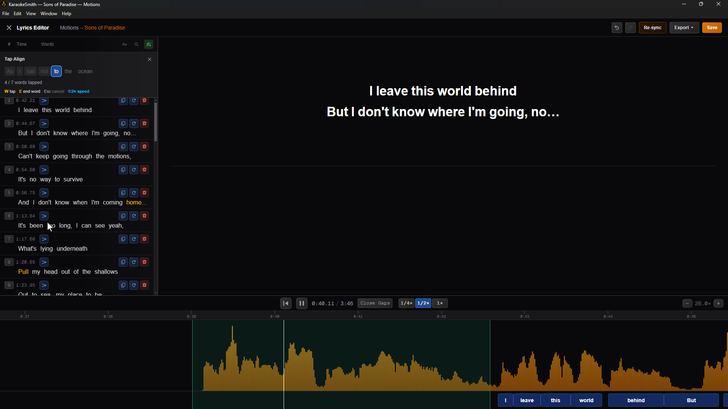The width and height of the screenshot is (728, 409).
Task: Start tap align for line 7
Action: 44,239
